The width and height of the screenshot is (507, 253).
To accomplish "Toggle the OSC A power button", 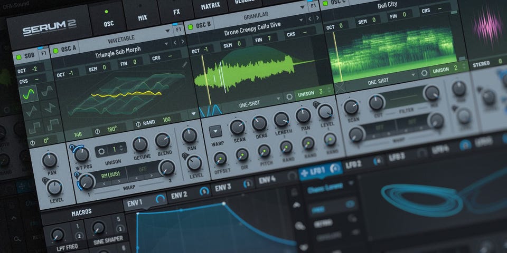I will (56, 51).
